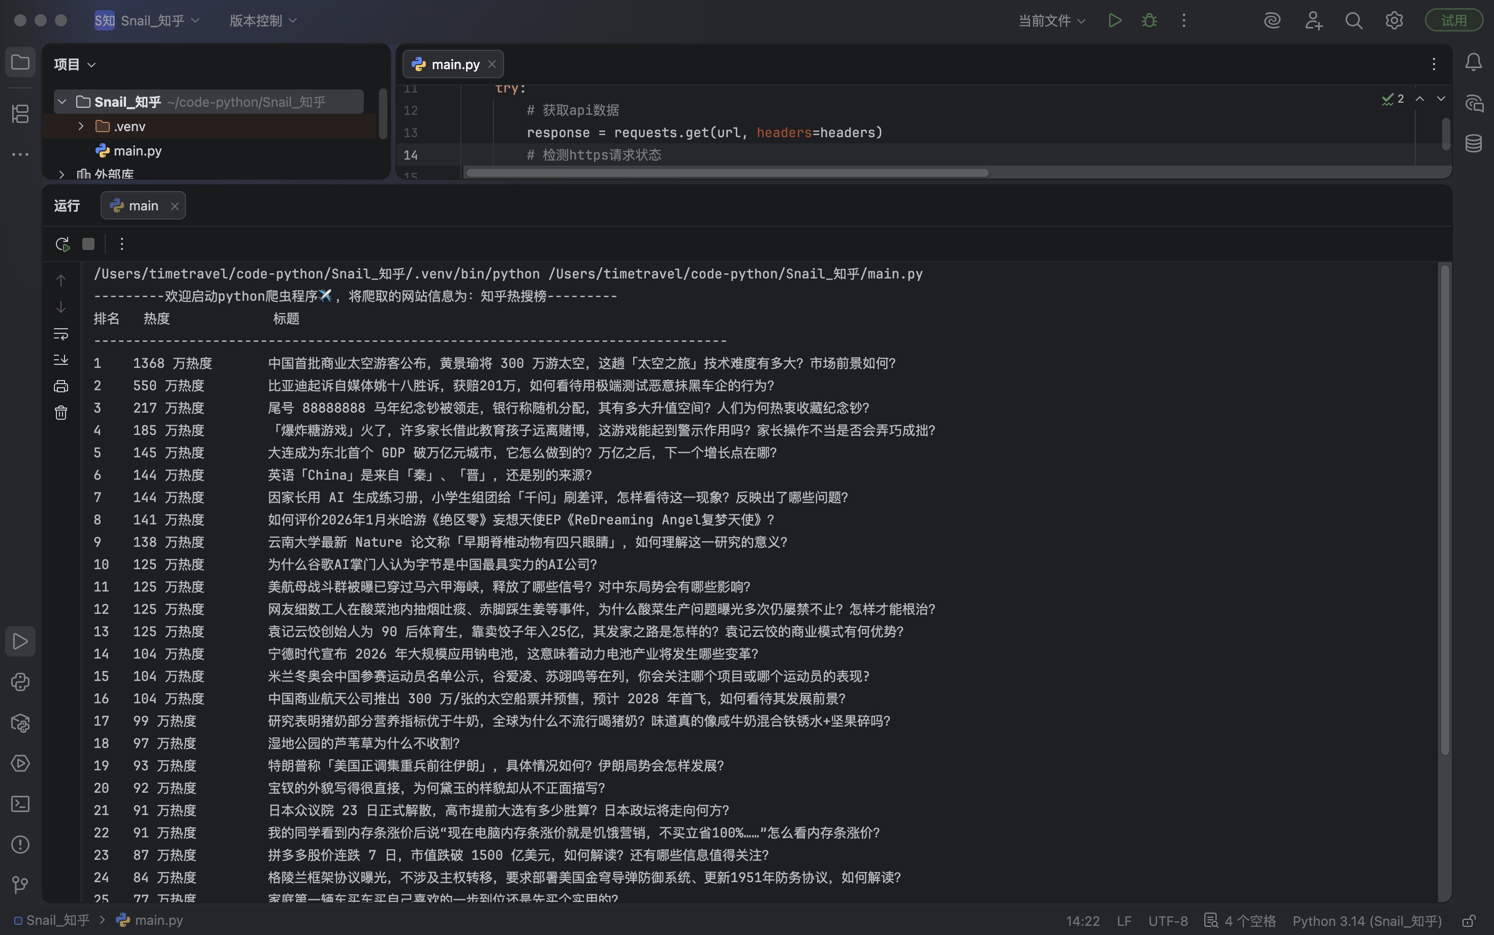1494x935 pixels.
Task: Open editor tab options menu
Action: (1434, 64)
